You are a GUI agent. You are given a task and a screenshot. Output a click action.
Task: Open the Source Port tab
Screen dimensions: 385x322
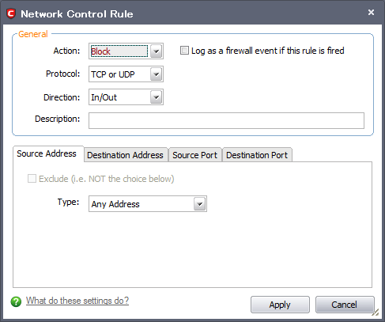[x=195, y=155]
